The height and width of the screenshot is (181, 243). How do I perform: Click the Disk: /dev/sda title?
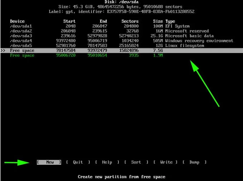click(122, 2)
